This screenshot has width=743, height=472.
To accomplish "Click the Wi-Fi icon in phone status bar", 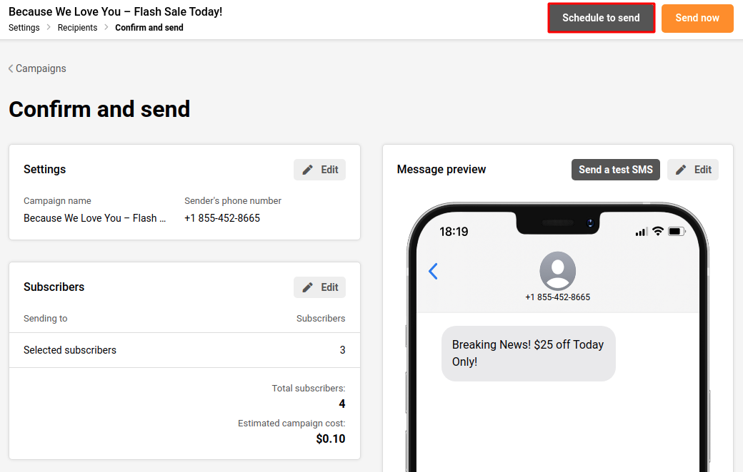I will point(657,232).
